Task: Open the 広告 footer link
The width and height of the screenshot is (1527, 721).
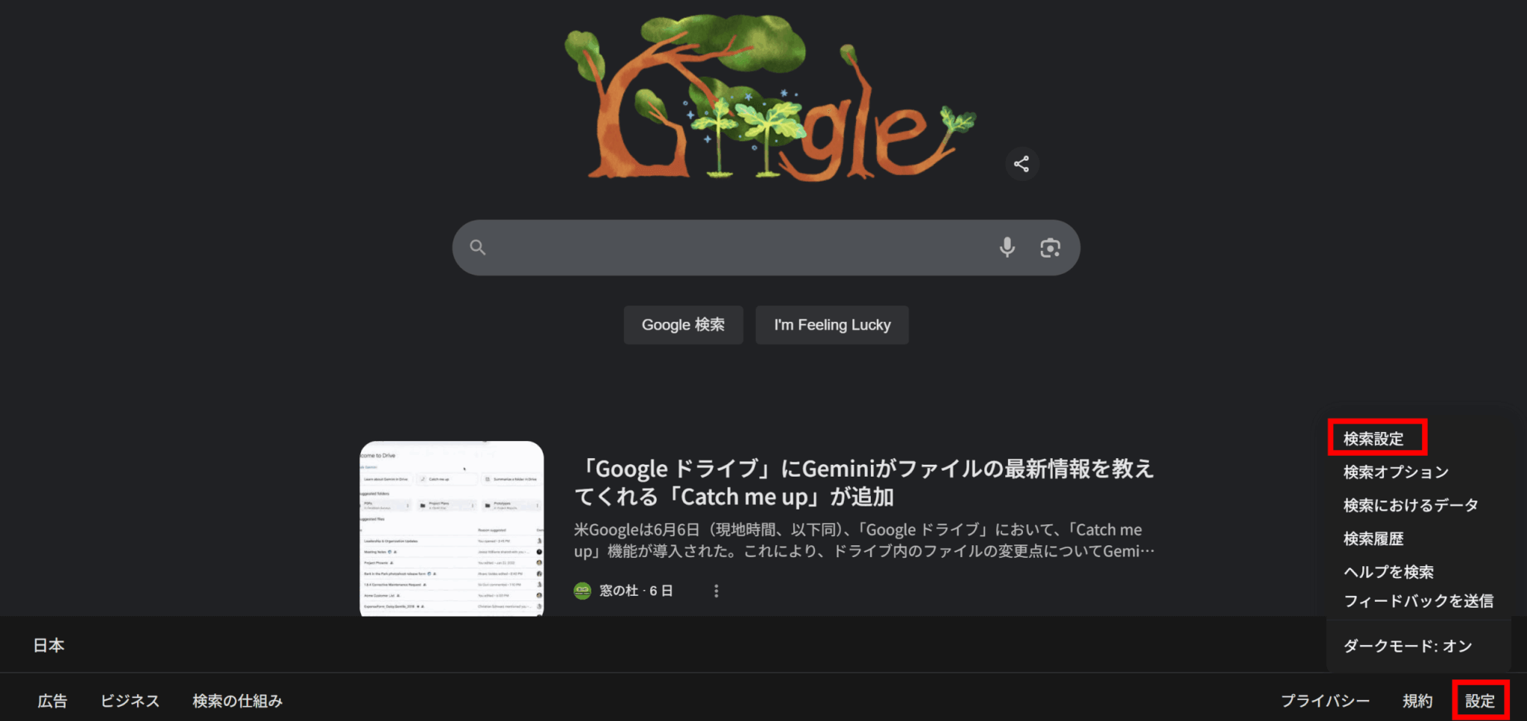Action: 52,701
